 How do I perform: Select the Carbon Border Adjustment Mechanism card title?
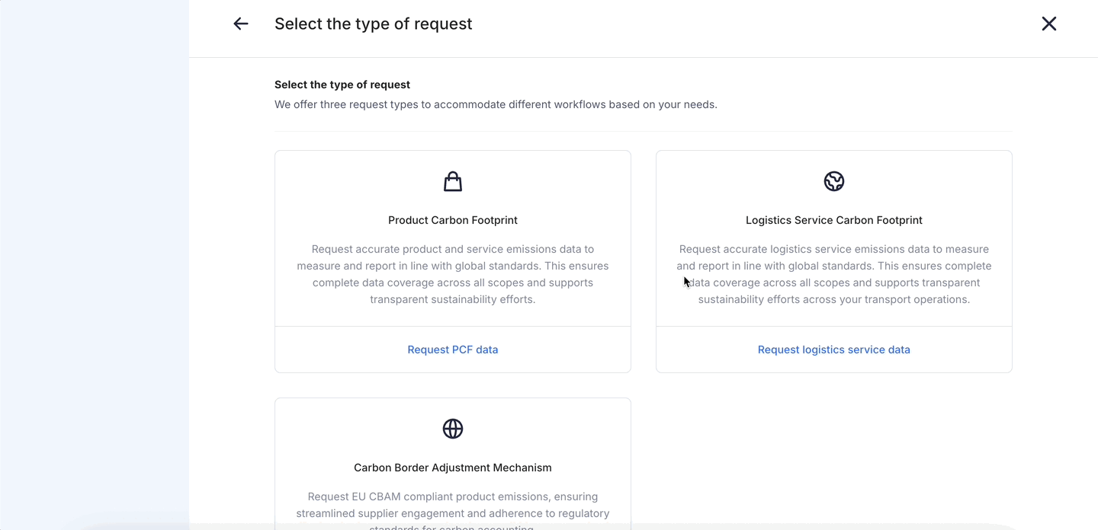coord(453,468)
